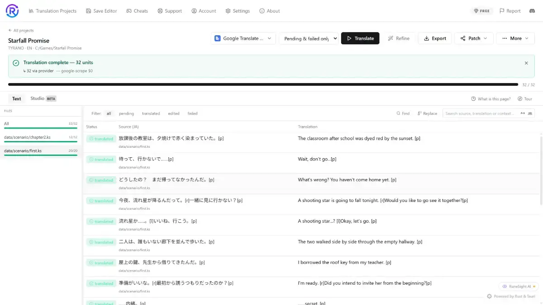Click the FREE plan diamond badge
The width and height of the screenshot is (543, 305).
coord(481,11)
